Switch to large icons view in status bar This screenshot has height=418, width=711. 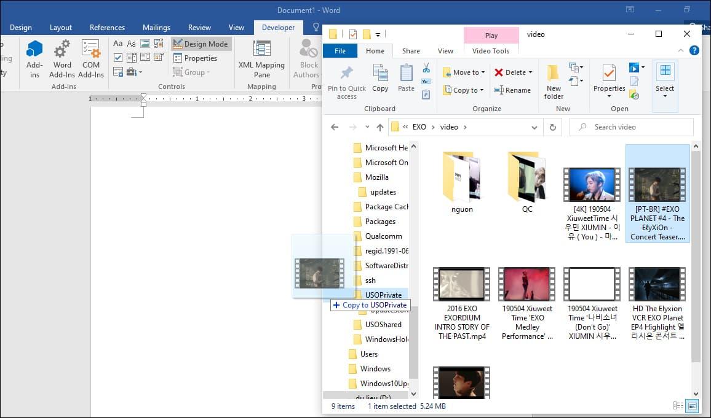coord(693,406)
